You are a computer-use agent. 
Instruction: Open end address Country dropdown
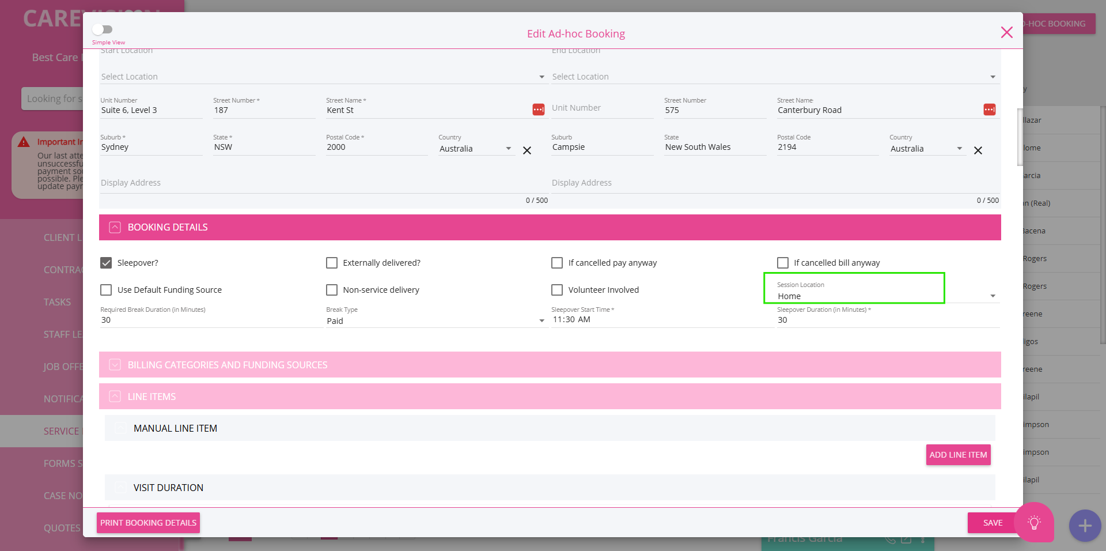[927, 149]
